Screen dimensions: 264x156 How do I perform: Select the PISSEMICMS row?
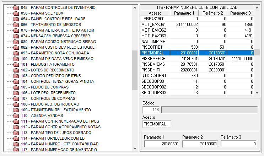[197, 64]
